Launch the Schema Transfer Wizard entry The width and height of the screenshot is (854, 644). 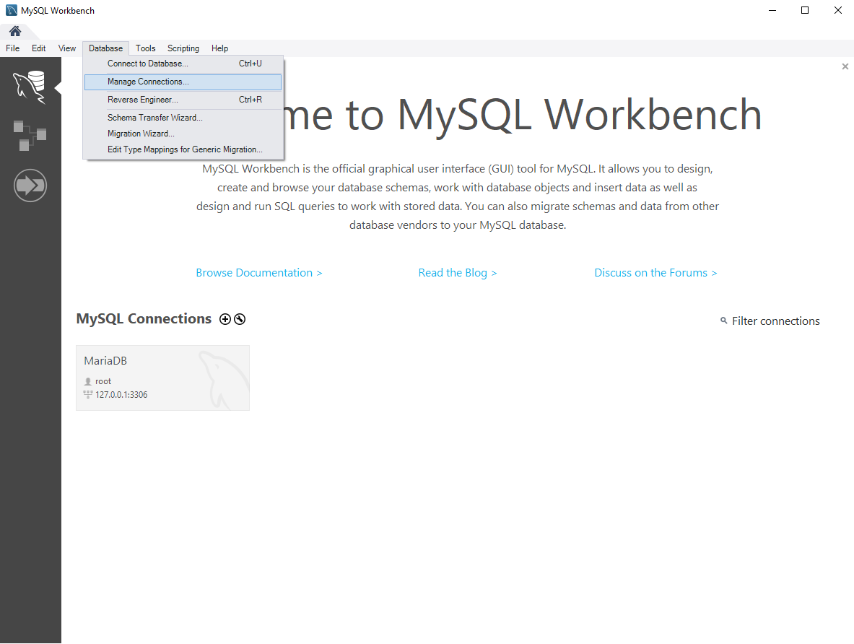click(183, 118)
